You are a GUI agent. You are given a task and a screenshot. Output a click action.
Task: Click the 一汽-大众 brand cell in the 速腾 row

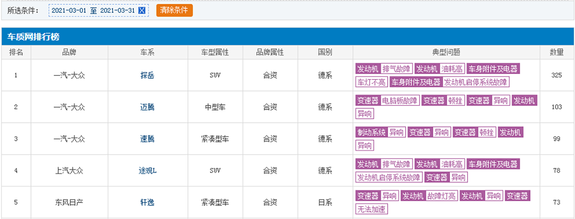click(69, 139)
